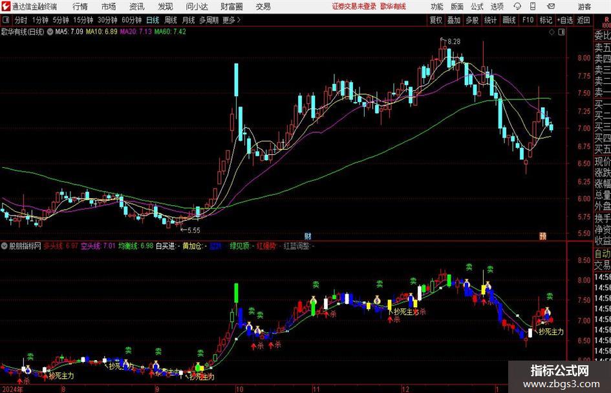Click the 游客 user label
611x393 pixels.
(x=584, y=6)
